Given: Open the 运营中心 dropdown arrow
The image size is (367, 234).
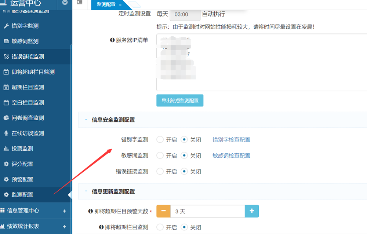Looking at the screenshot, I should pos(65,3).
